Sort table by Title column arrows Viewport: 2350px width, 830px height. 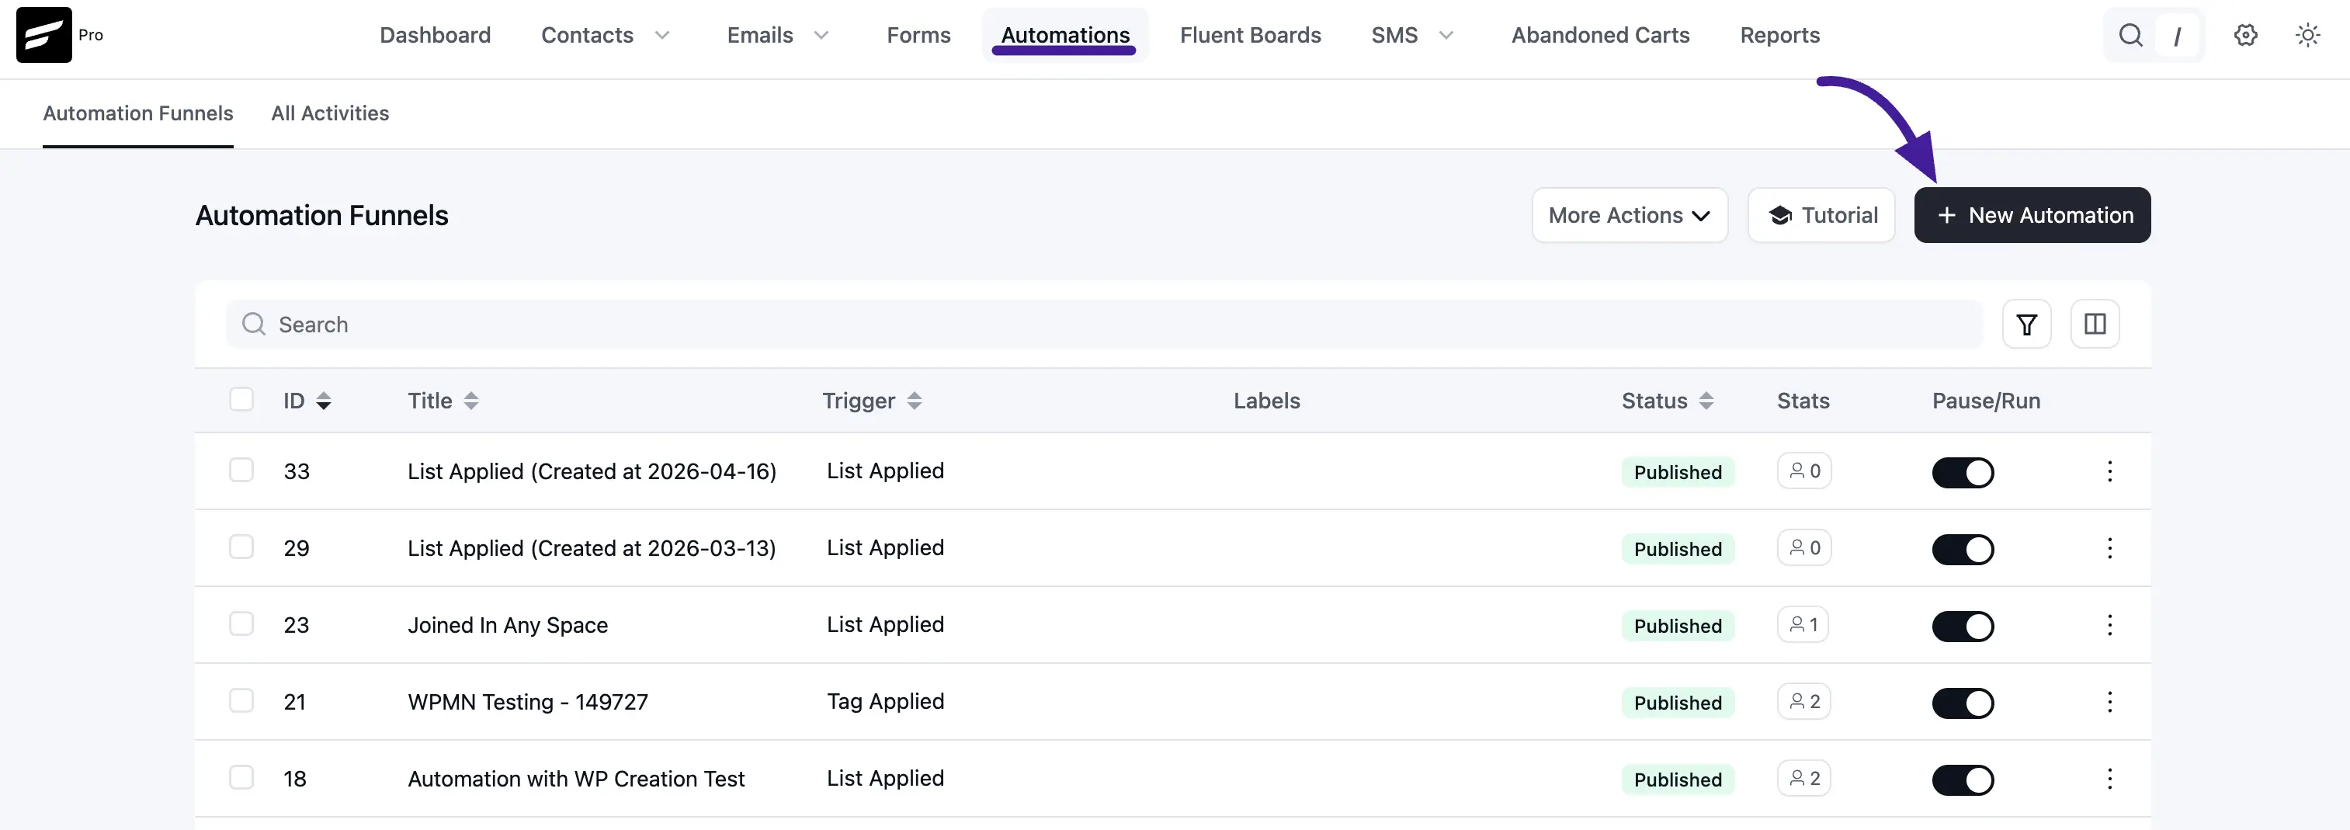470,401
